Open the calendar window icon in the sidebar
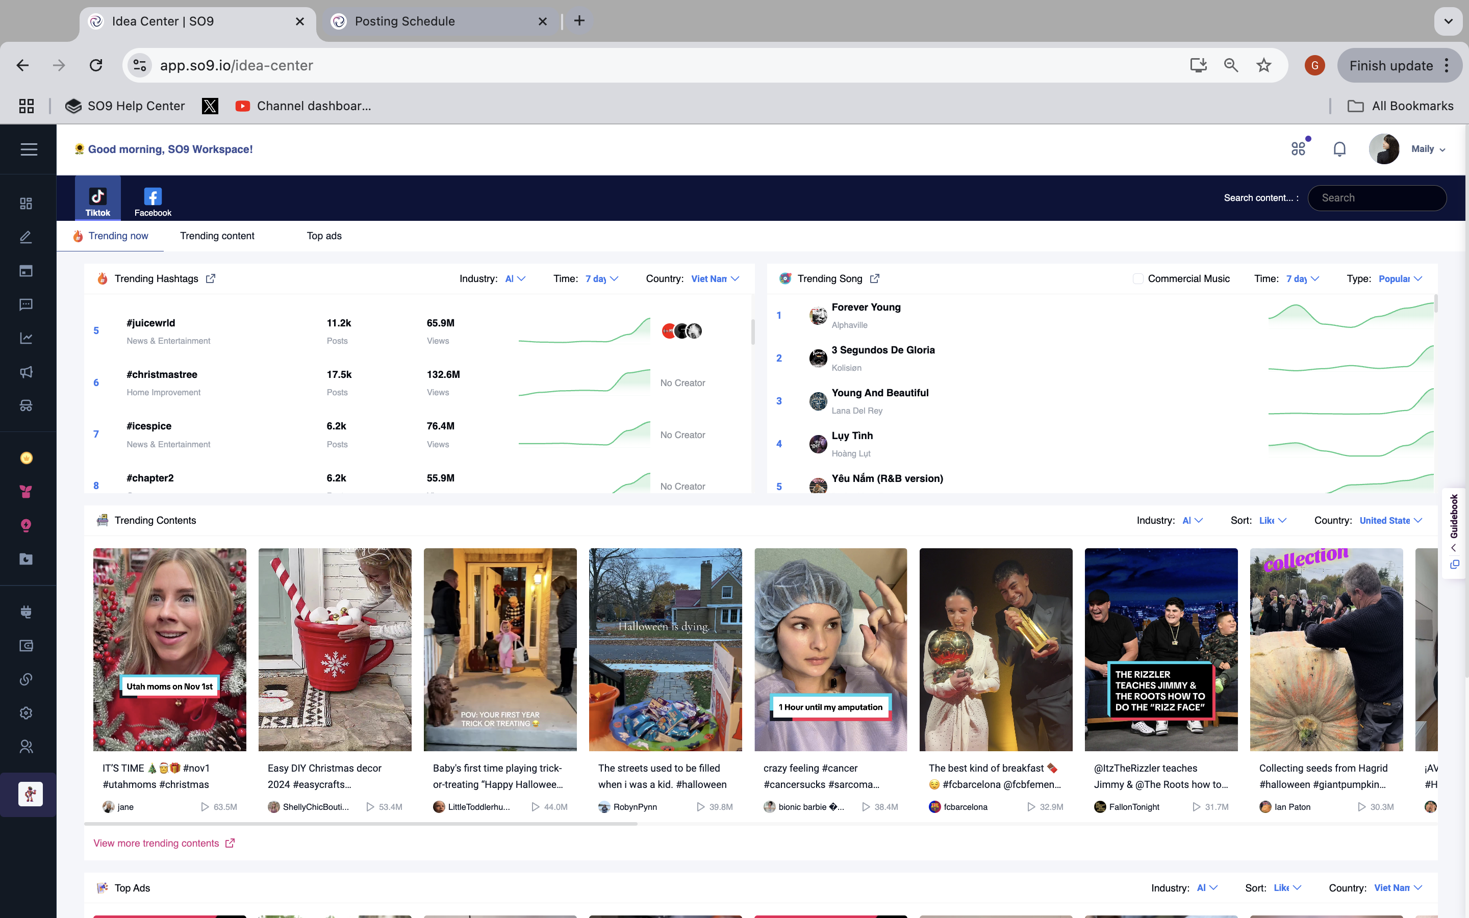This screenshot has height=918, width=1469. pos(26,271)
